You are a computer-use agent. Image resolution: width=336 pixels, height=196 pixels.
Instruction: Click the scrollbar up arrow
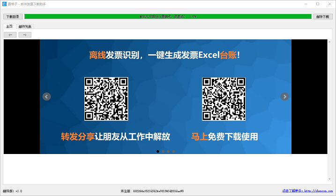[x=329, y=42]
